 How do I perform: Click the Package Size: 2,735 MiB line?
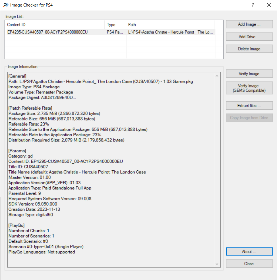click(54, 113)
